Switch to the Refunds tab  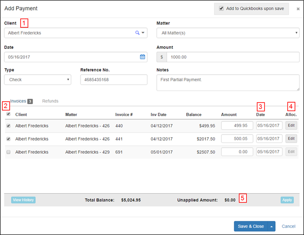50,101
